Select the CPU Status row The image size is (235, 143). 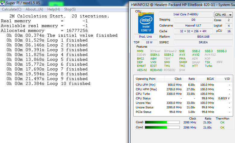click(x=183, y=98)
